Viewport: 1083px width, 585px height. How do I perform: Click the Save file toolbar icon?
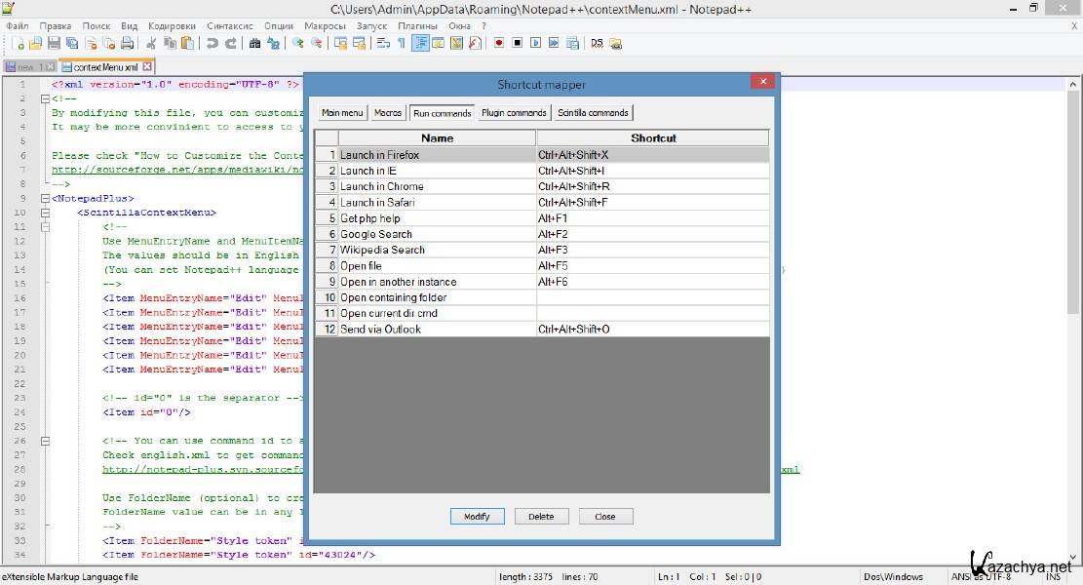point(54,43)
